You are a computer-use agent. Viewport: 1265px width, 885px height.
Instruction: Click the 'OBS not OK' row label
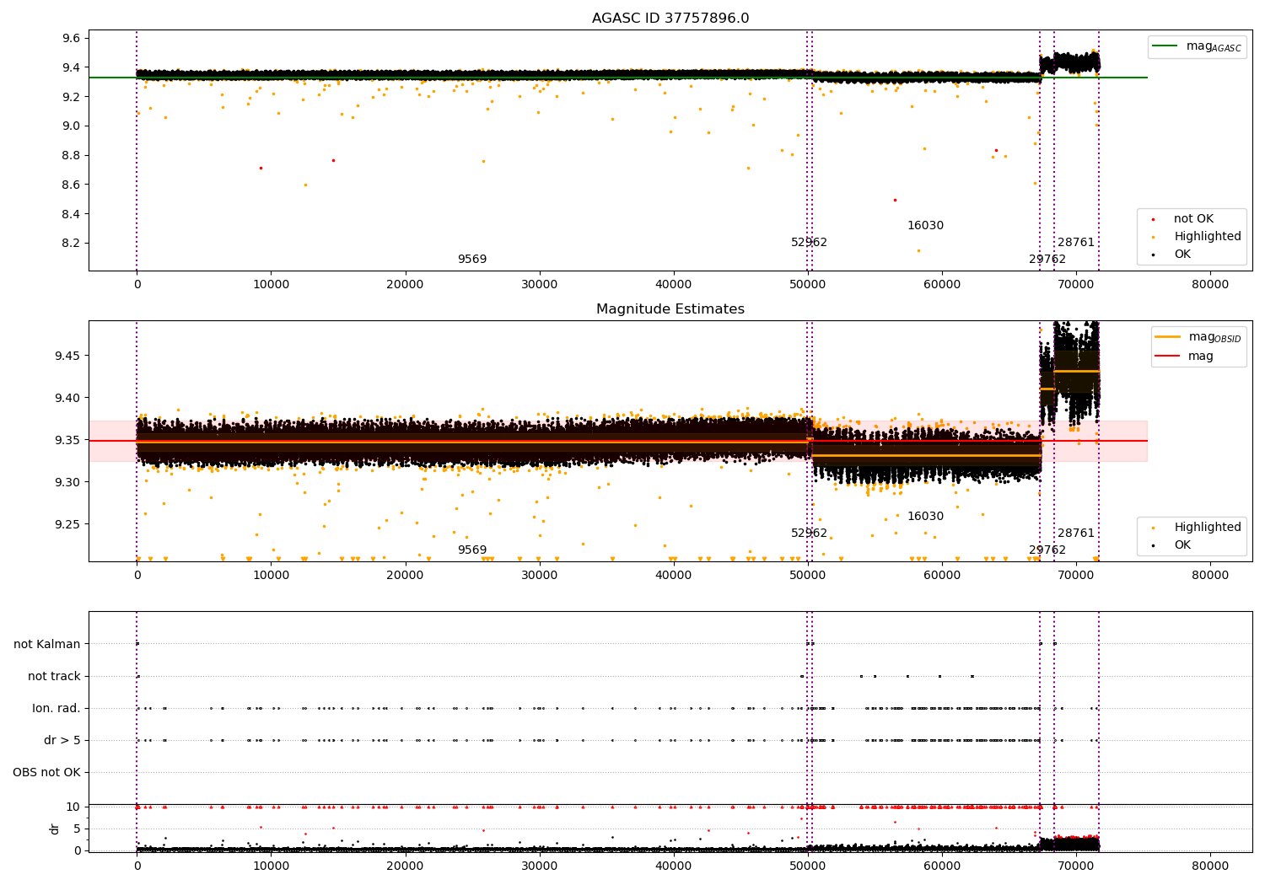47,773
